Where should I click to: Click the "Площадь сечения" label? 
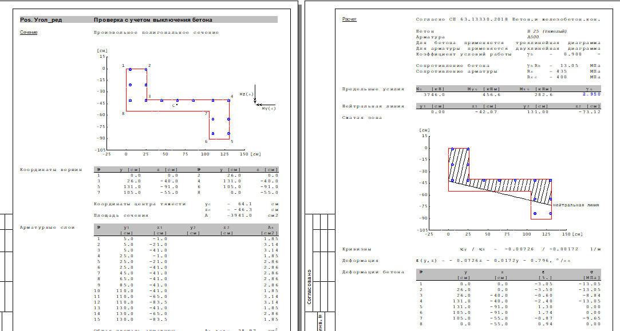(x=121, y=216)
